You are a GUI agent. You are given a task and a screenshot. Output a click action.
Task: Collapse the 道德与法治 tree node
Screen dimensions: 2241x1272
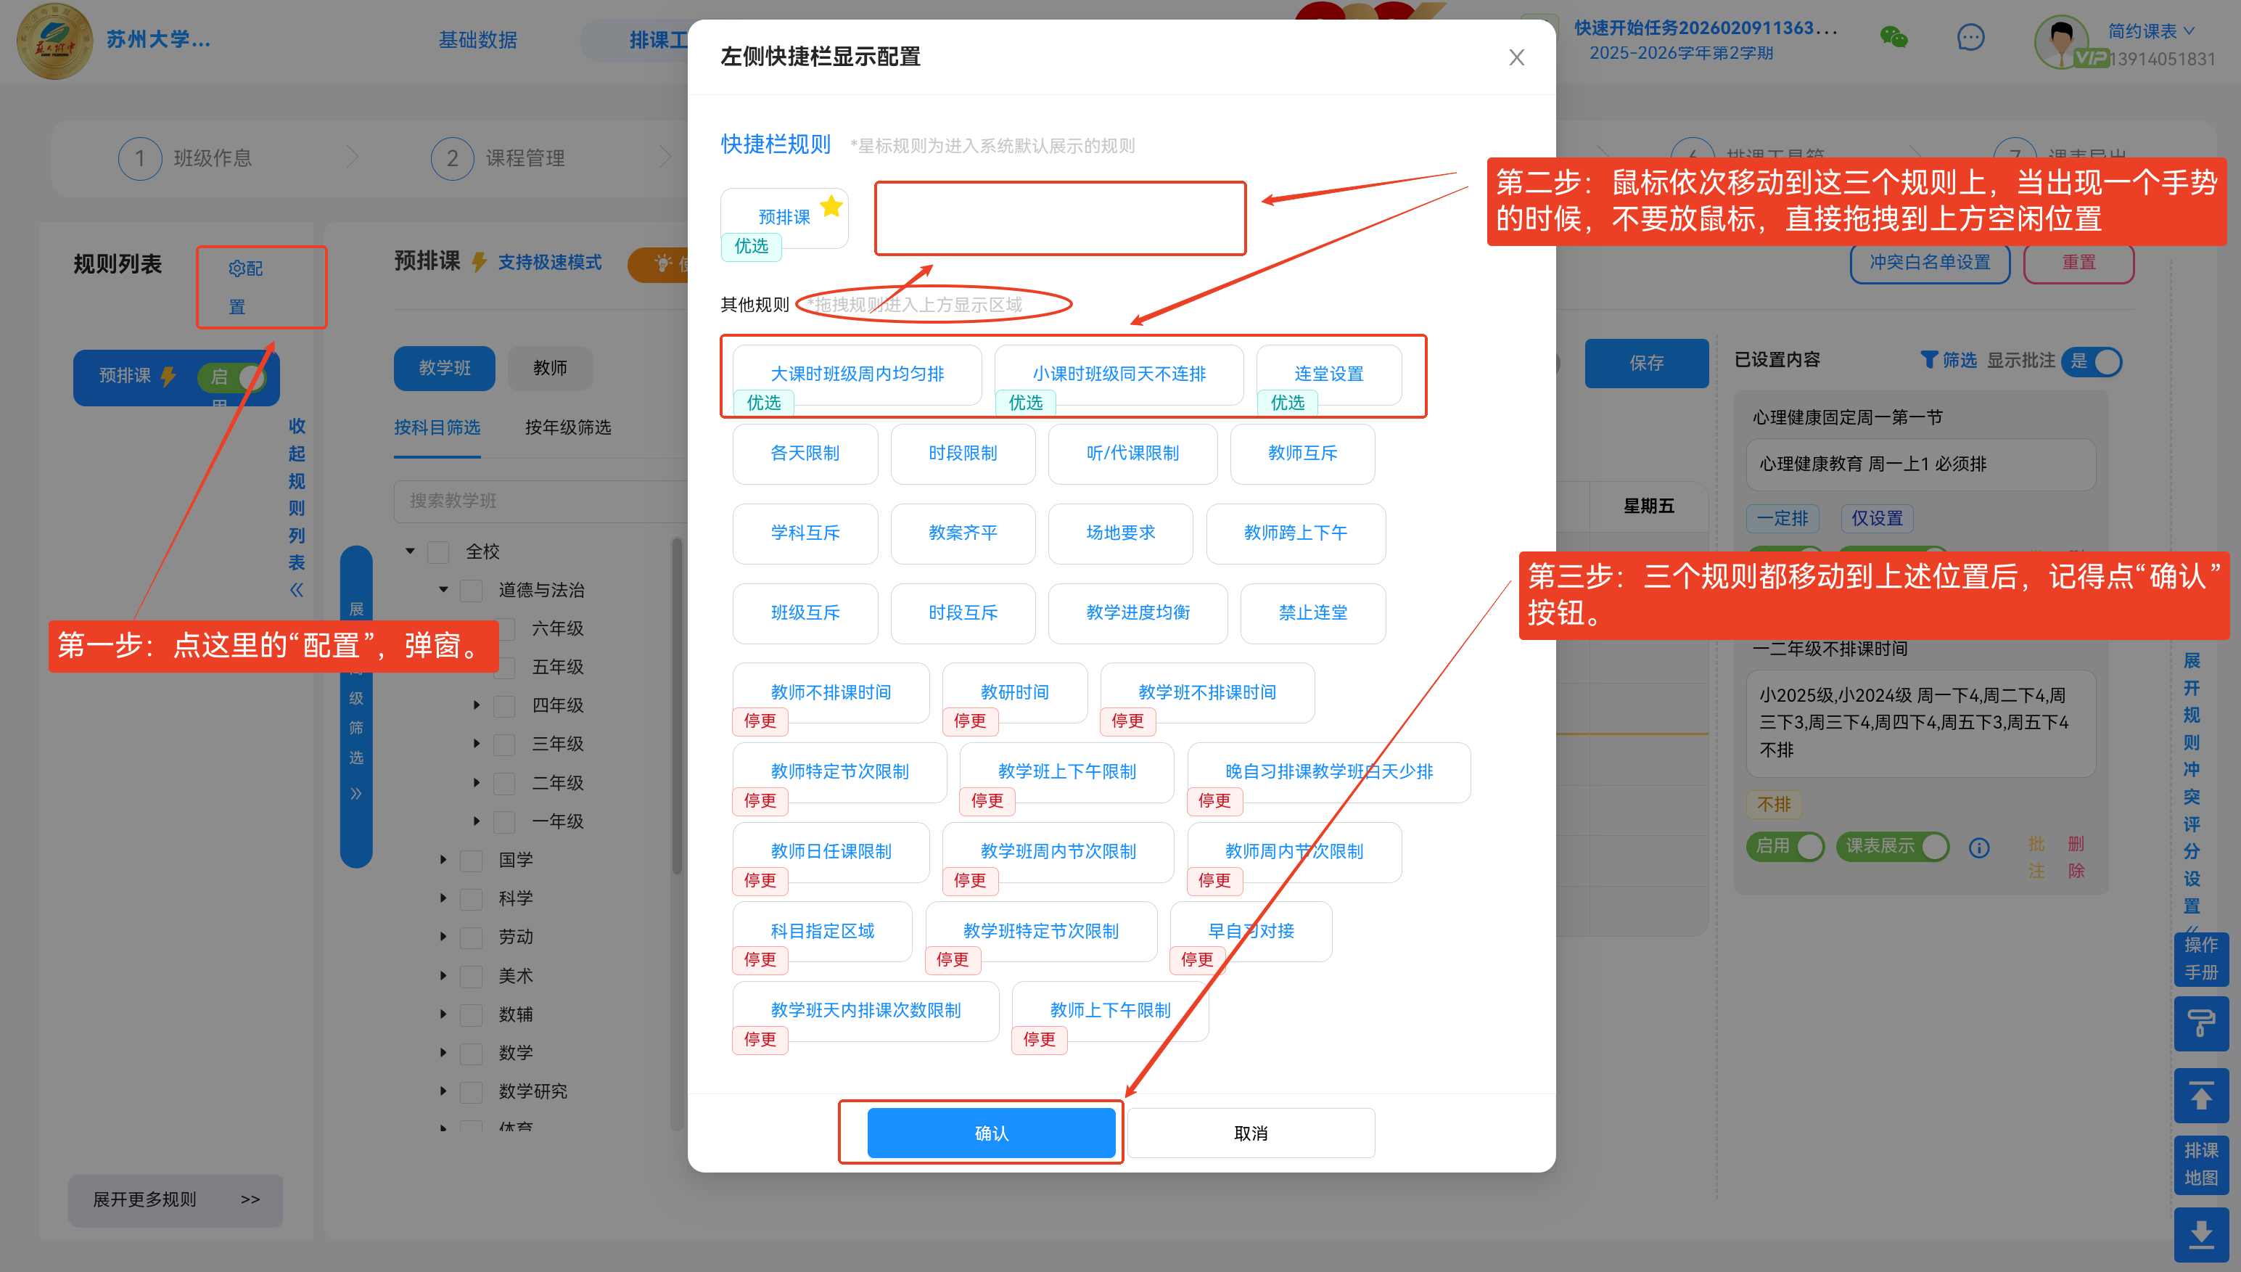(x=443, y=590)
